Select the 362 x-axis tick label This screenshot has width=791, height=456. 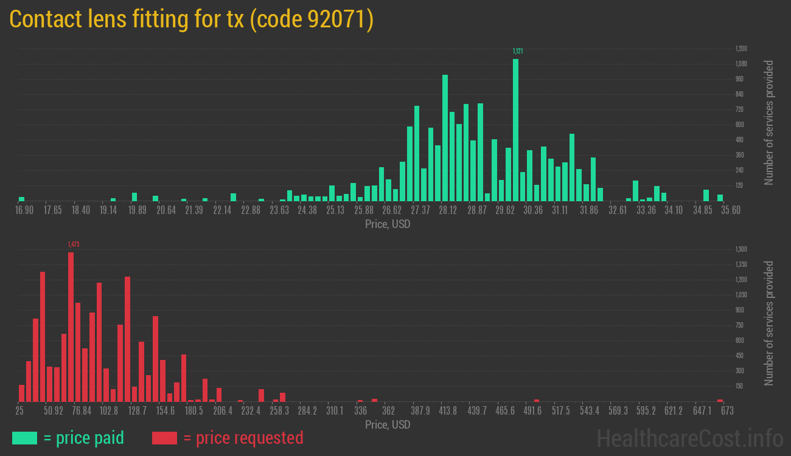(388, 411)
